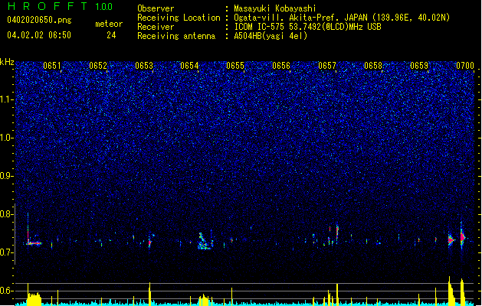Click the kHz axis unit label
Screen dimensions: 482x306
click(x=7, y=62)
